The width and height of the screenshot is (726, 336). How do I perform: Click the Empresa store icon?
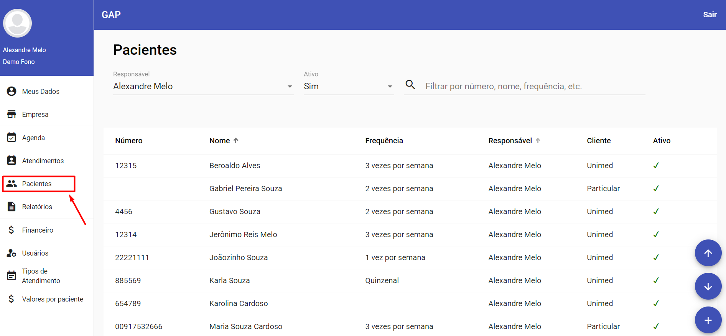[x=12, y=114]
